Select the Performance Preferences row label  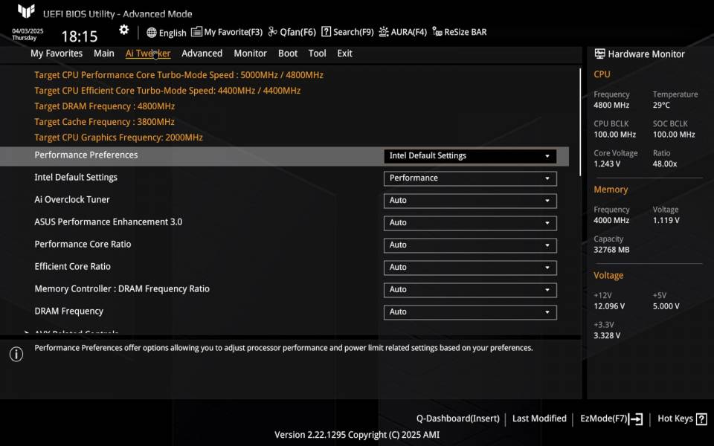pyautogui.click(x=86, y=155)
